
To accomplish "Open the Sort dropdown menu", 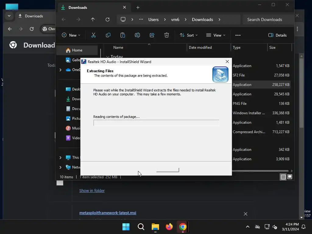I will [x=189, y=35].
